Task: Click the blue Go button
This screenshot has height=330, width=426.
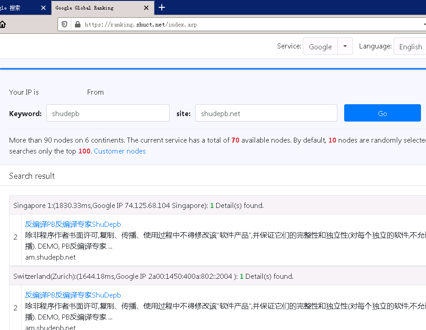Action: coord(382,113)
